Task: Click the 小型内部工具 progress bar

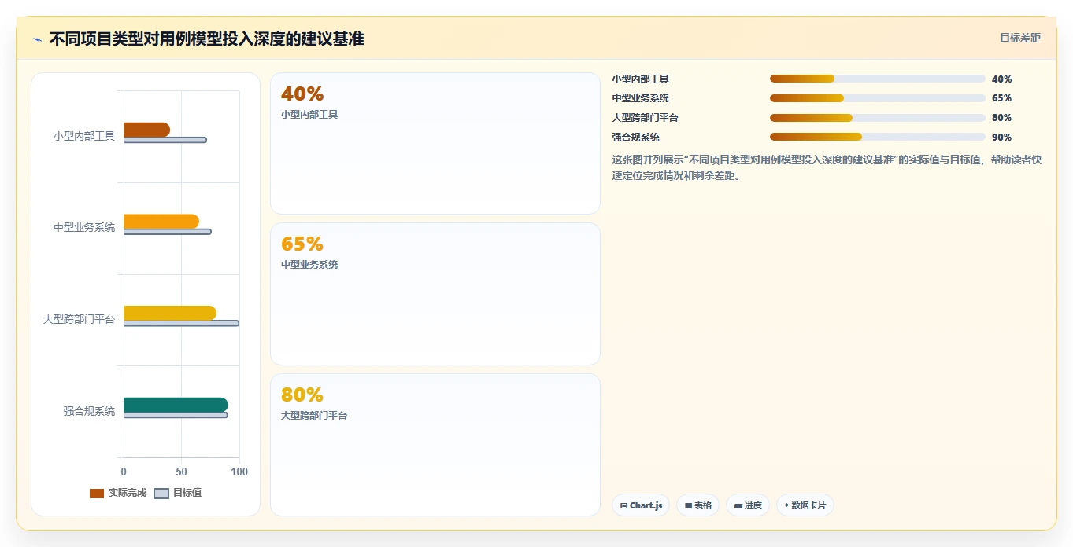Action: click(877, 79)
